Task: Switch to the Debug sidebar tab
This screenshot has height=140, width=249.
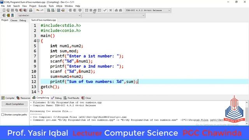Action: [23, 20]
